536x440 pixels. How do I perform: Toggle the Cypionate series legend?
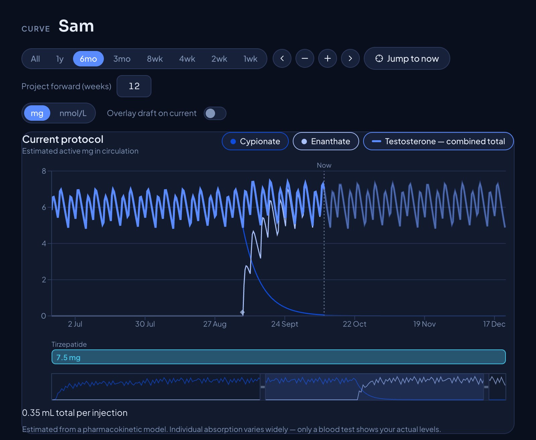[x=255, y=141]
